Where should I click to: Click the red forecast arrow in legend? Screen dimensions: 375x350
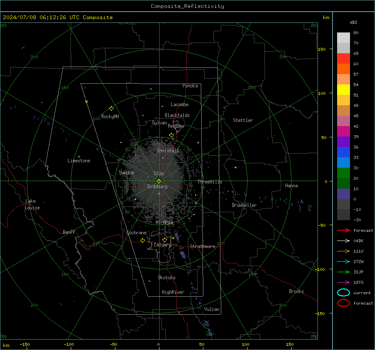click(343, 230)
